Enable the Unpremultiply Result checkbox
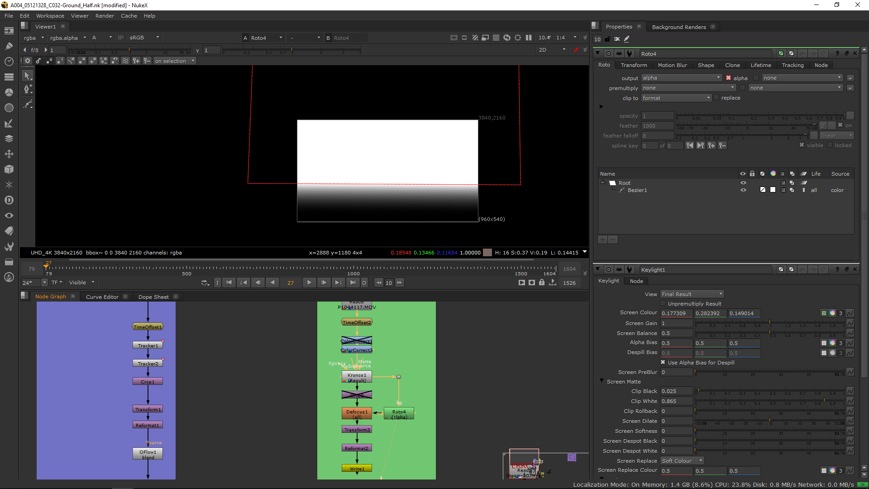 pos(663,303)
